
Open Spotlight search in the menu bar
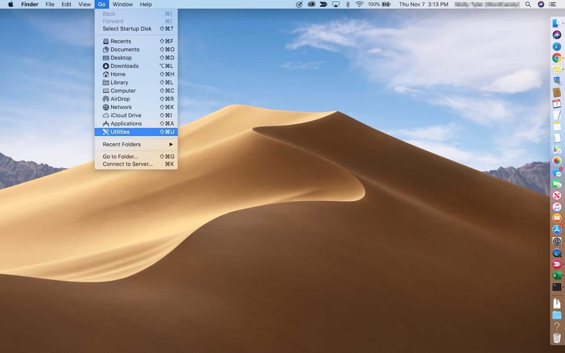click(x=528, y=5)
